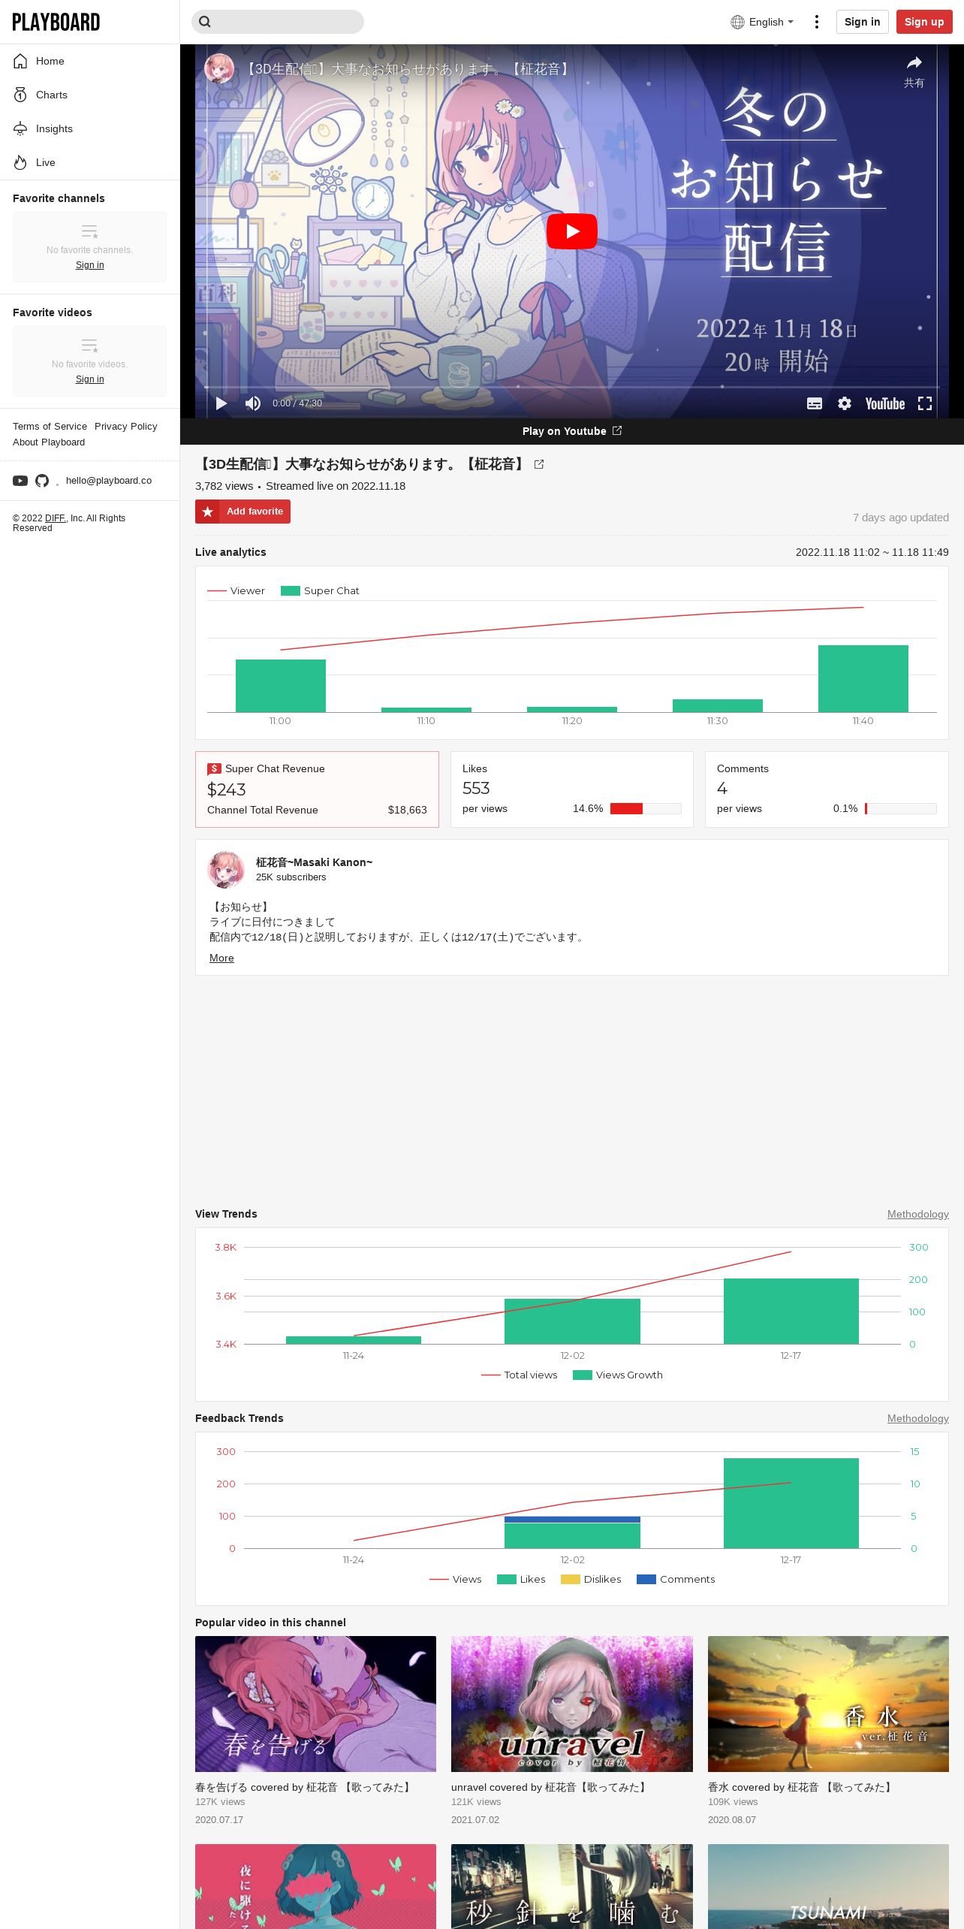Go to Home in sidebar
The height and width of the screenshot is (1929, 964).
[x=89, y=61]
